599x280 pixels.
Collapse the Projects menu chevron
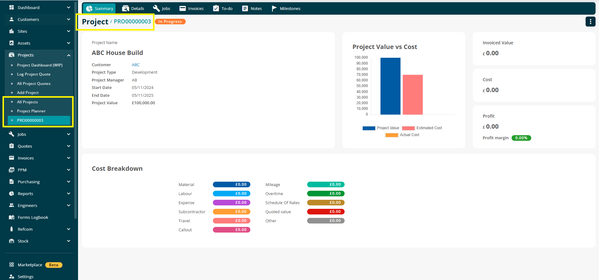coord(69,55)
